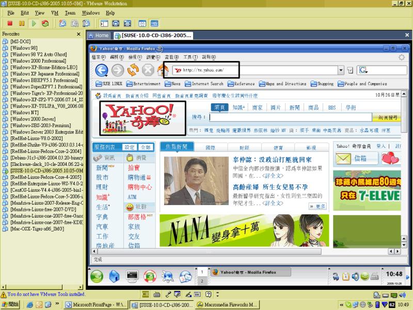This screenshot has height=310, width=413.
Task: Click Firefox entry in KDE taskbar
Action: (251, 272)
